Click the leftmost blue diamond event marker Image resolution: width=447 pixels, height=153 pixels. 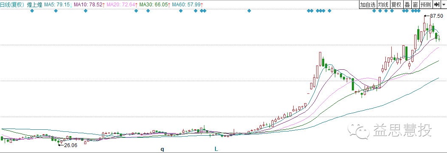(32, 11)
